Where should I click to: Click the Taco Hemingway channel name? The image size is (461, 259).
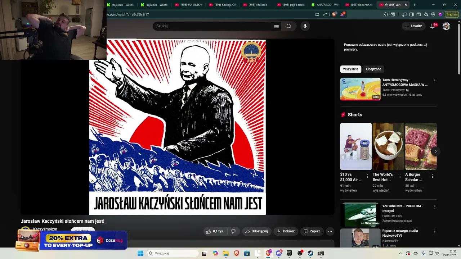(x=393, y=90)
